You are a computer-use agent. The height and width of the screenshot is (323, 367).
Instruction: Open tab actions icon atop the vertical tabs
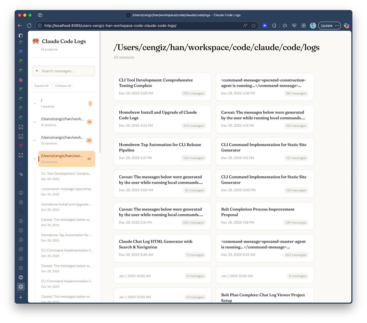(x=21, y=36)
